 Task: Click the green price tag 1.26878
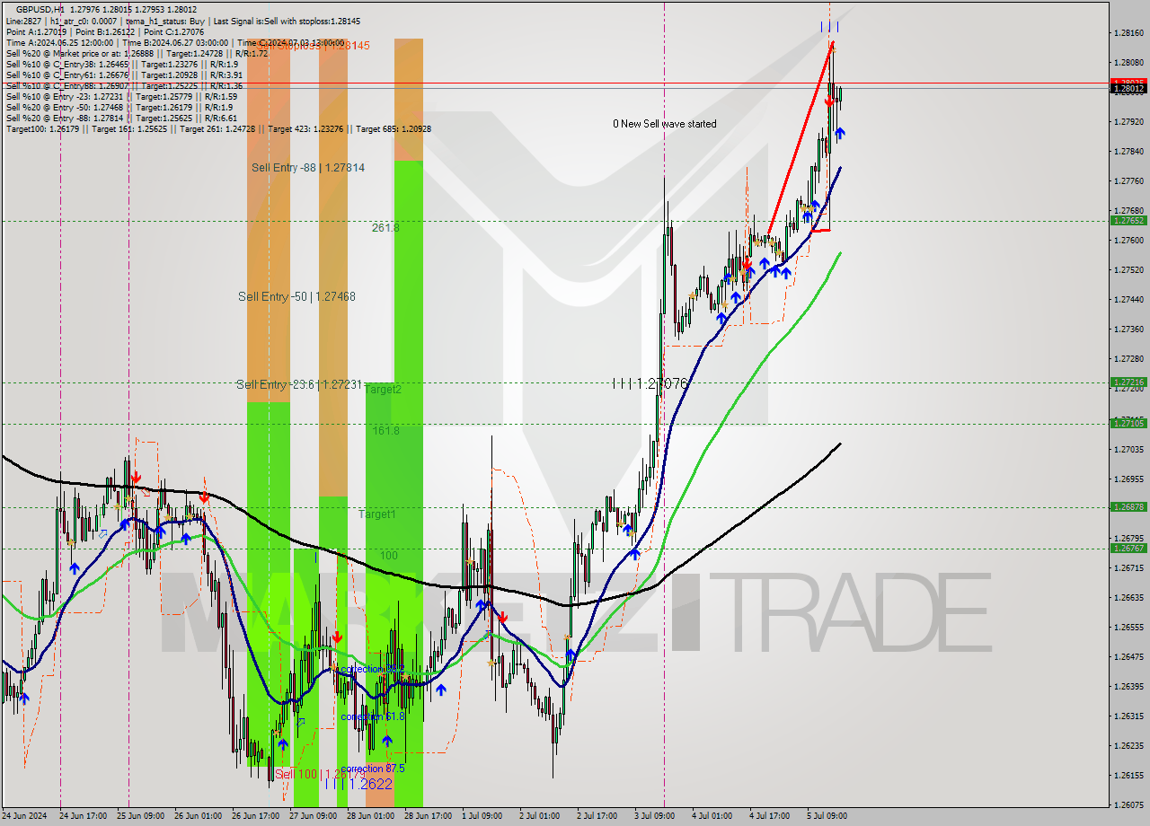[x=1128, y=506]
